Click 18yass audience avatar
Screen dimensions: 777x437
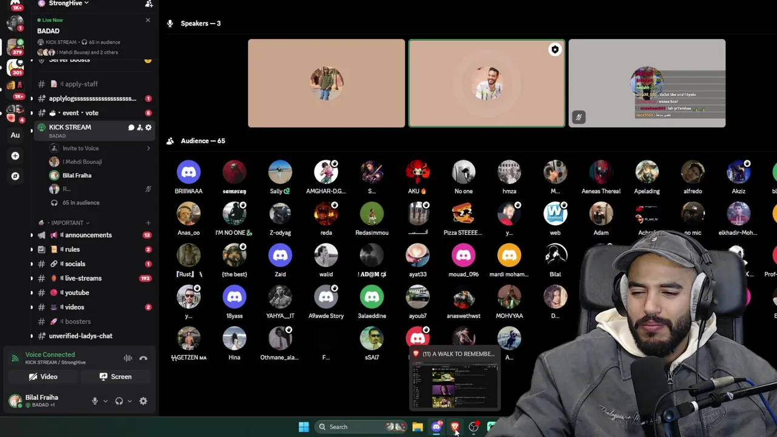pos(234,297)
